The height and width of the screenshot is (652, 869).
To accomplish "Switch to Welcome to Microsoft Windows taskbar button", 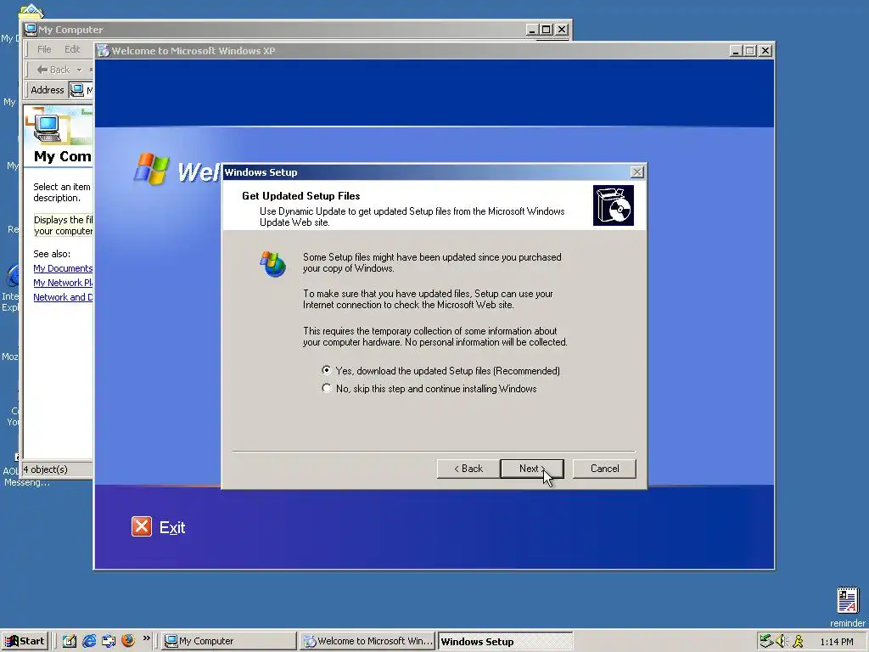I will coord(368,641).
